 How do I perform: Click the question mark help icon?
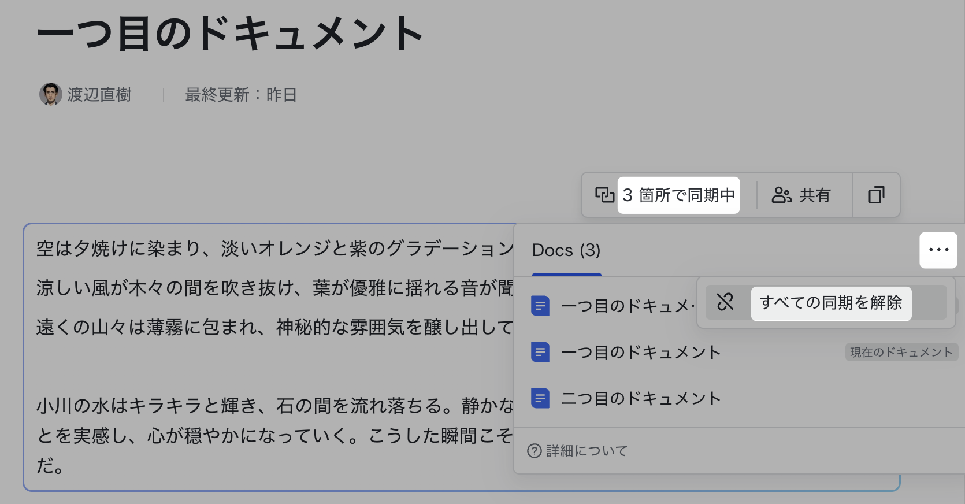(535, 451)
